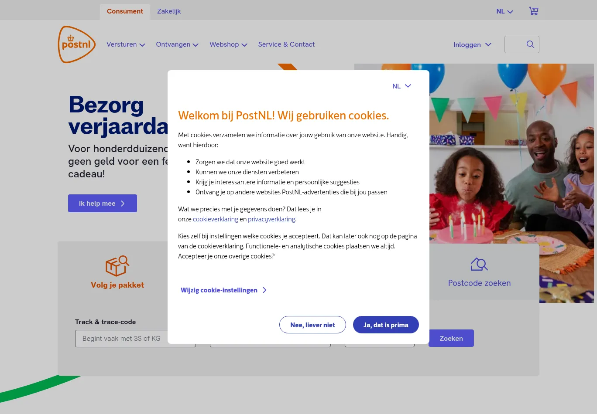Select the Consument tab
This screenshot has height=414, width=597.
[125, 11]
